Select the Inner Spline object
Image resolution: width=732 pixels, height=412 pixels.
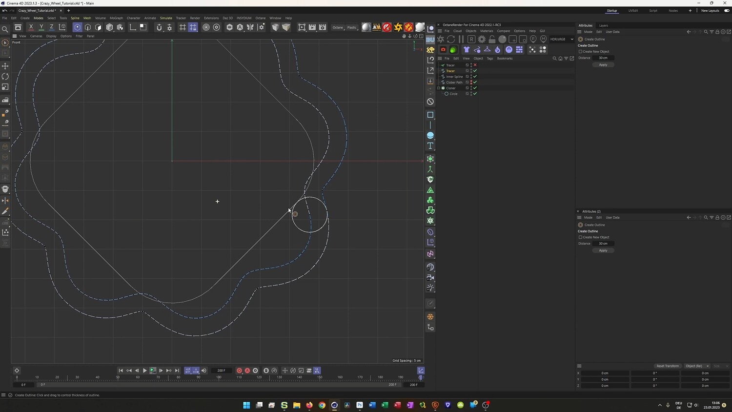click(454, 77)
